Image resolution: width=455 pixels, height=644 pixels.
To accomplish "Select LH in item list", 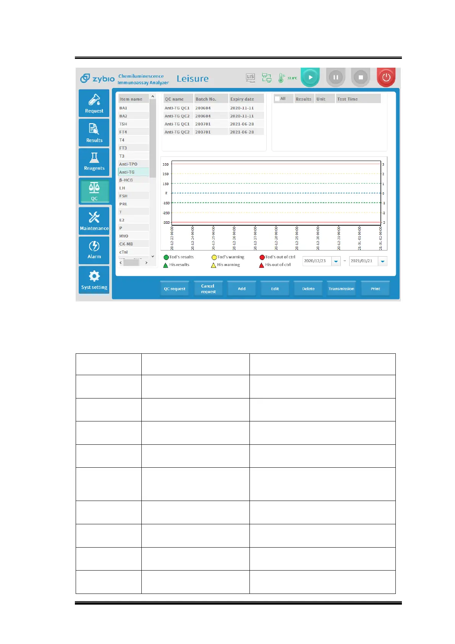I will [x=133, y=188].
